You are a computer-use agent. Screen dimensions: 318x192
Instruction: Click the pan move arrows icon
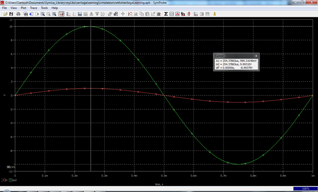click(123, 14)
